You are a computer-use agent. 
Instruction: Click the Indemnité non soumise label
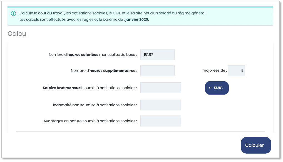click(x=95, y=105)
